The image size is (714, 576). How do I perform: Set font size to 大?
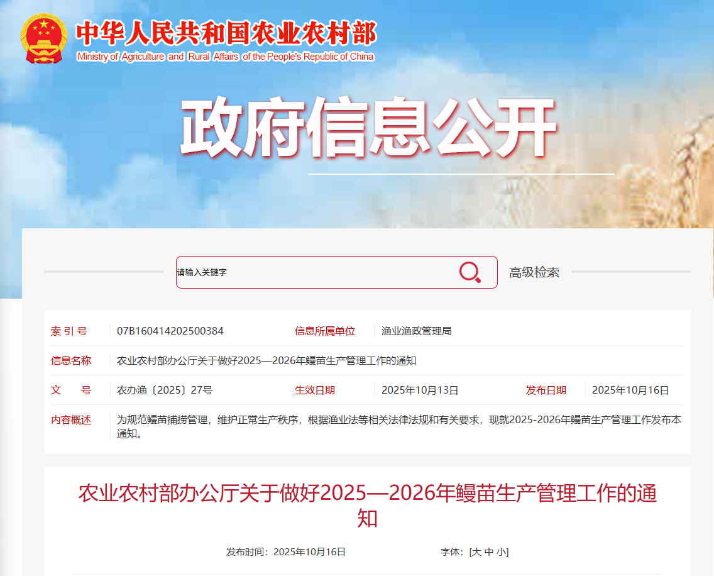pyautogui.click(x=476, y=552)
